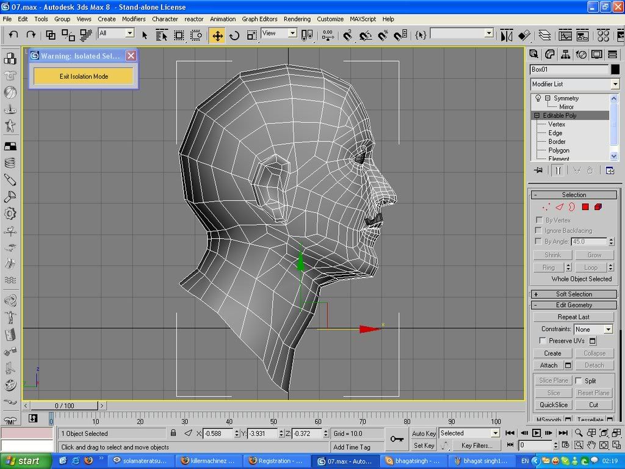Click the Attach button
Viewport: 625px width, 469px height.
[549, 365]
